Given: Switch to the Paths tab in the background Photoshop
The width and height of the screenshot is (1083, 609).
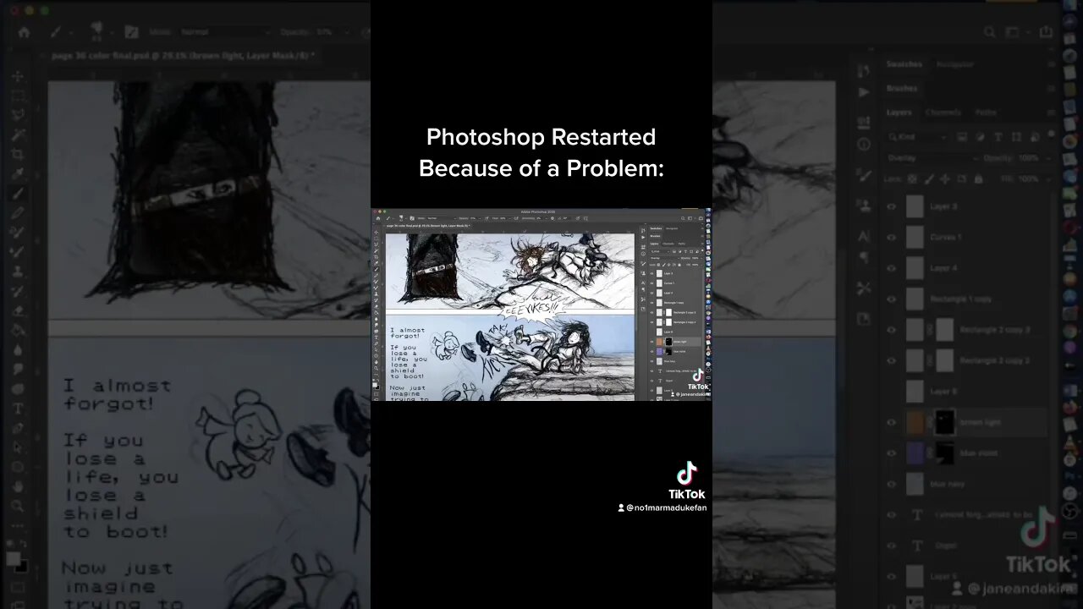Looking at the screenshot, I should tap(985, 112).
